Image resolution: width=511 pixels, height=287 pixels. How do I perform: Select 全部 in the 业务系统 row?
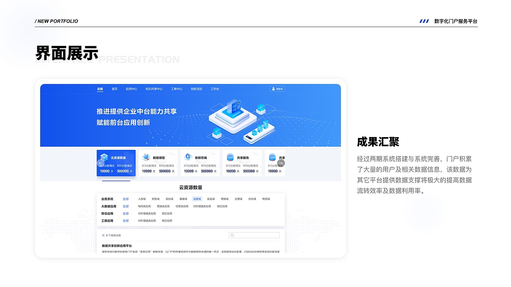pyautogui.click(x=126, y=199)
